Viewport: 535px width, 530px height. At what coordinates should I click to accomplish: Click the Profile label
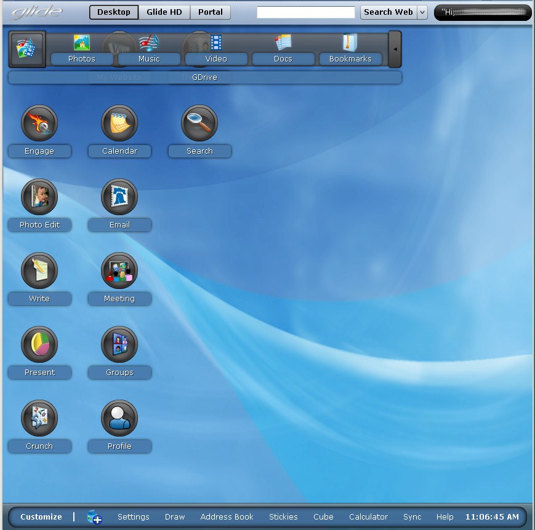119,446
